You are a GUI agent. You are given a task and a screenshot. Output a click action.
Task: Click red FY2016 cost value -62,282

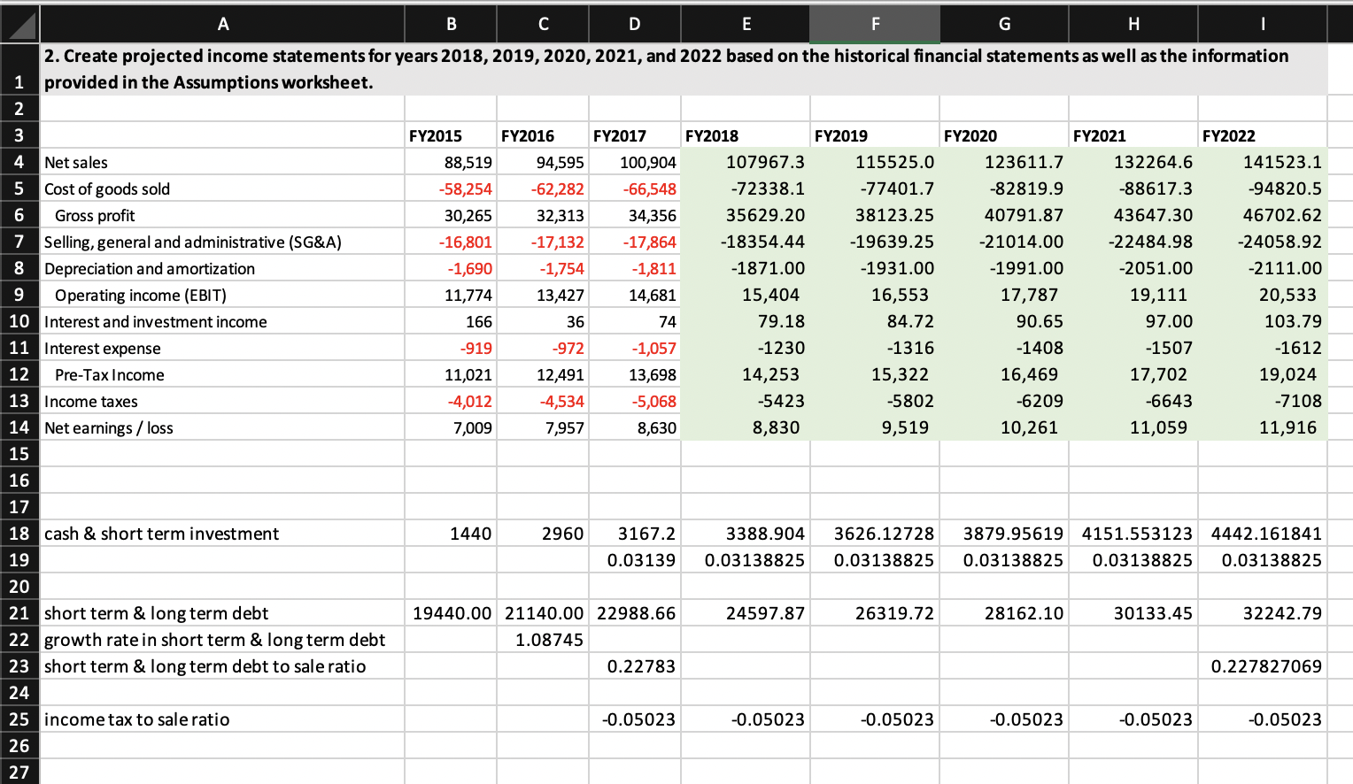(x=558, y=189)
